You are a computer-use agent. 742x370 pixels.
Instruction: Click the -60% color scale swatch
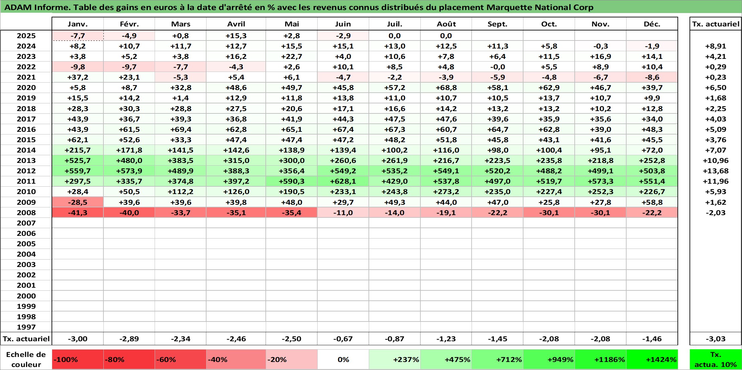tap(181, 360)
